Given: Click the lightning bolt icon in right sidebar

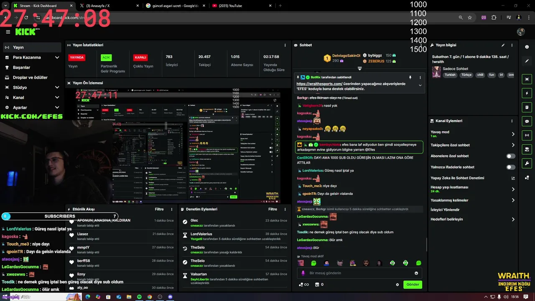Looking at the screenshot, I should [527, 93].
